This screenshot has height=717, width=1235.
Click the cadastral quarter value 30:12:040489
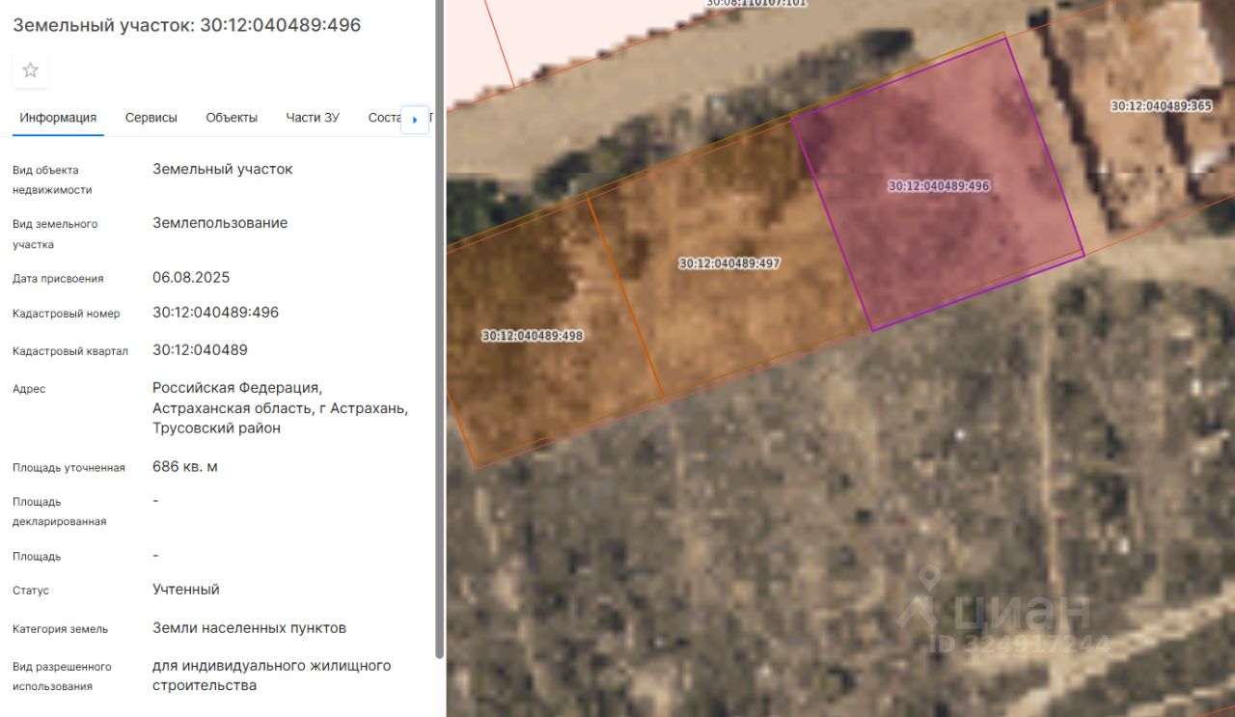(200, 349)
